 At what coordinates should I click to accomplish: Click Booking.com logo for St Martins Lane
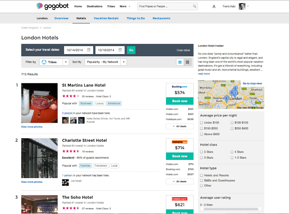180,86
